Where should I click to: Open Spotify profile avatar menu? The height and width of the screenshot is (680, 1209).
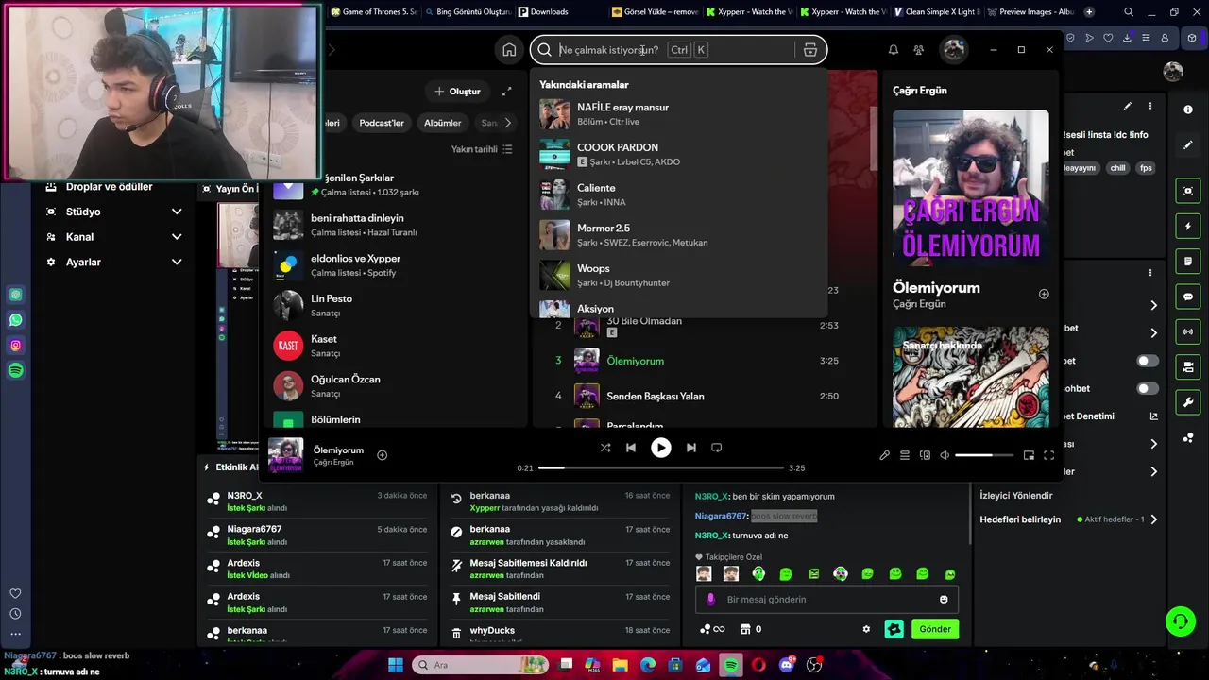pos(954,50)
